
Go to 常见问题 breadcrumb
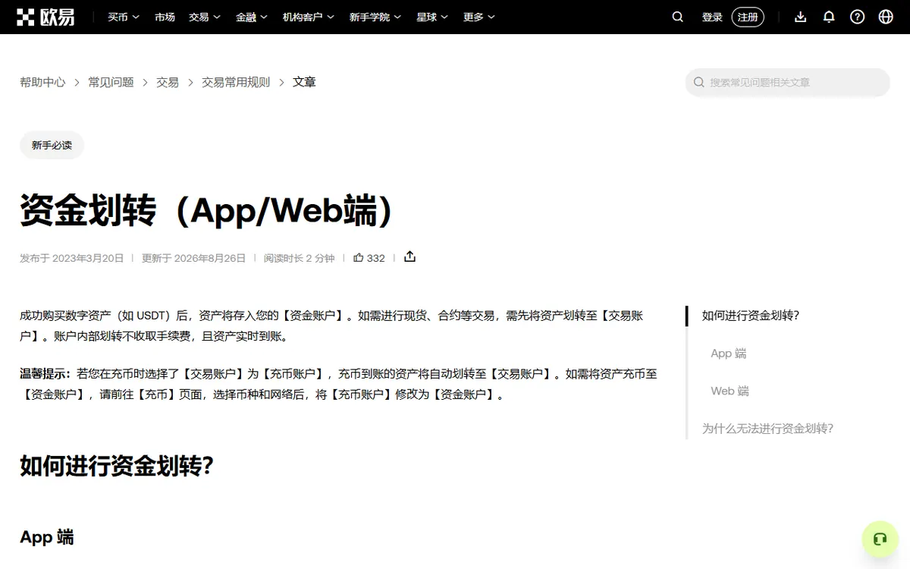pos(111,82)
